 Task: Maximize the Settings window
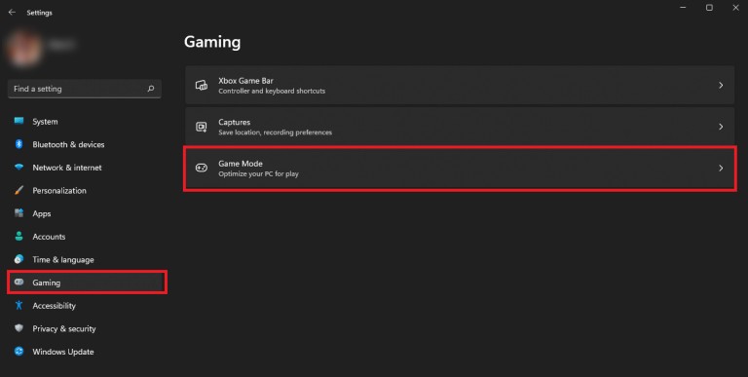(x=709, y=8)
